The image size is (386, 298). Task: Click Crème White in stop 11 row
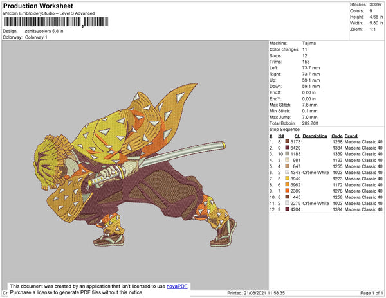coord(316,203)
